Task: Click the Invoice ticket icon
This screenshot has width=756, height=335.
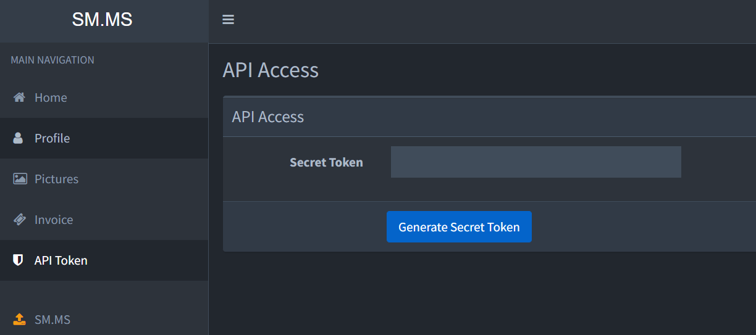Action: click(x=20, y=220)
